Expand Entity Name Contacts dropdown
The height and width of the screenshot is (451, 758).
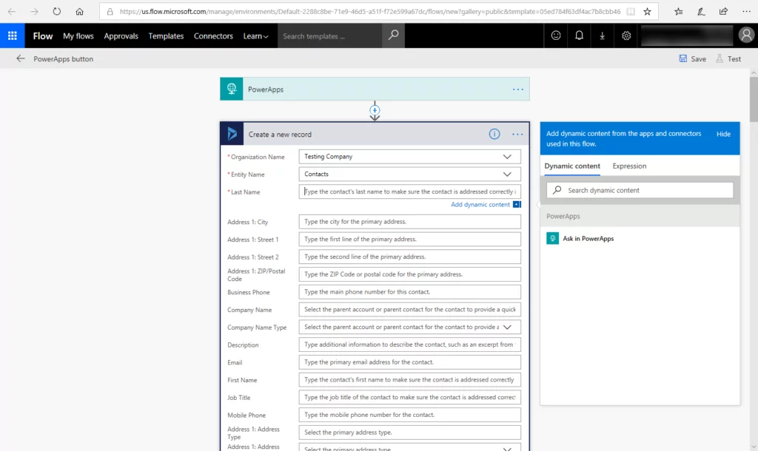coord(506,174)
